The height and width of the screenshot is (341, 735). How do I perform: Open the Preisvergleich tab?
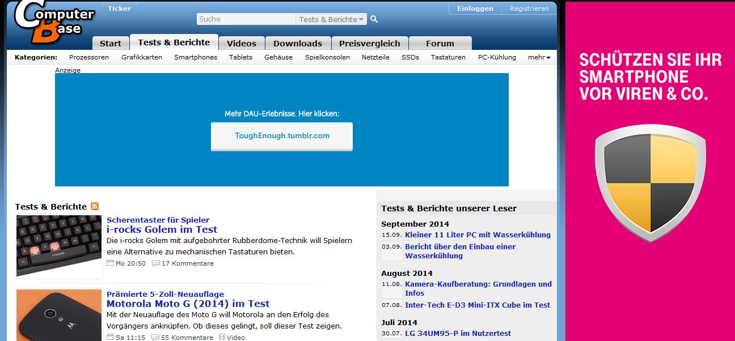(x=370, y=44)
